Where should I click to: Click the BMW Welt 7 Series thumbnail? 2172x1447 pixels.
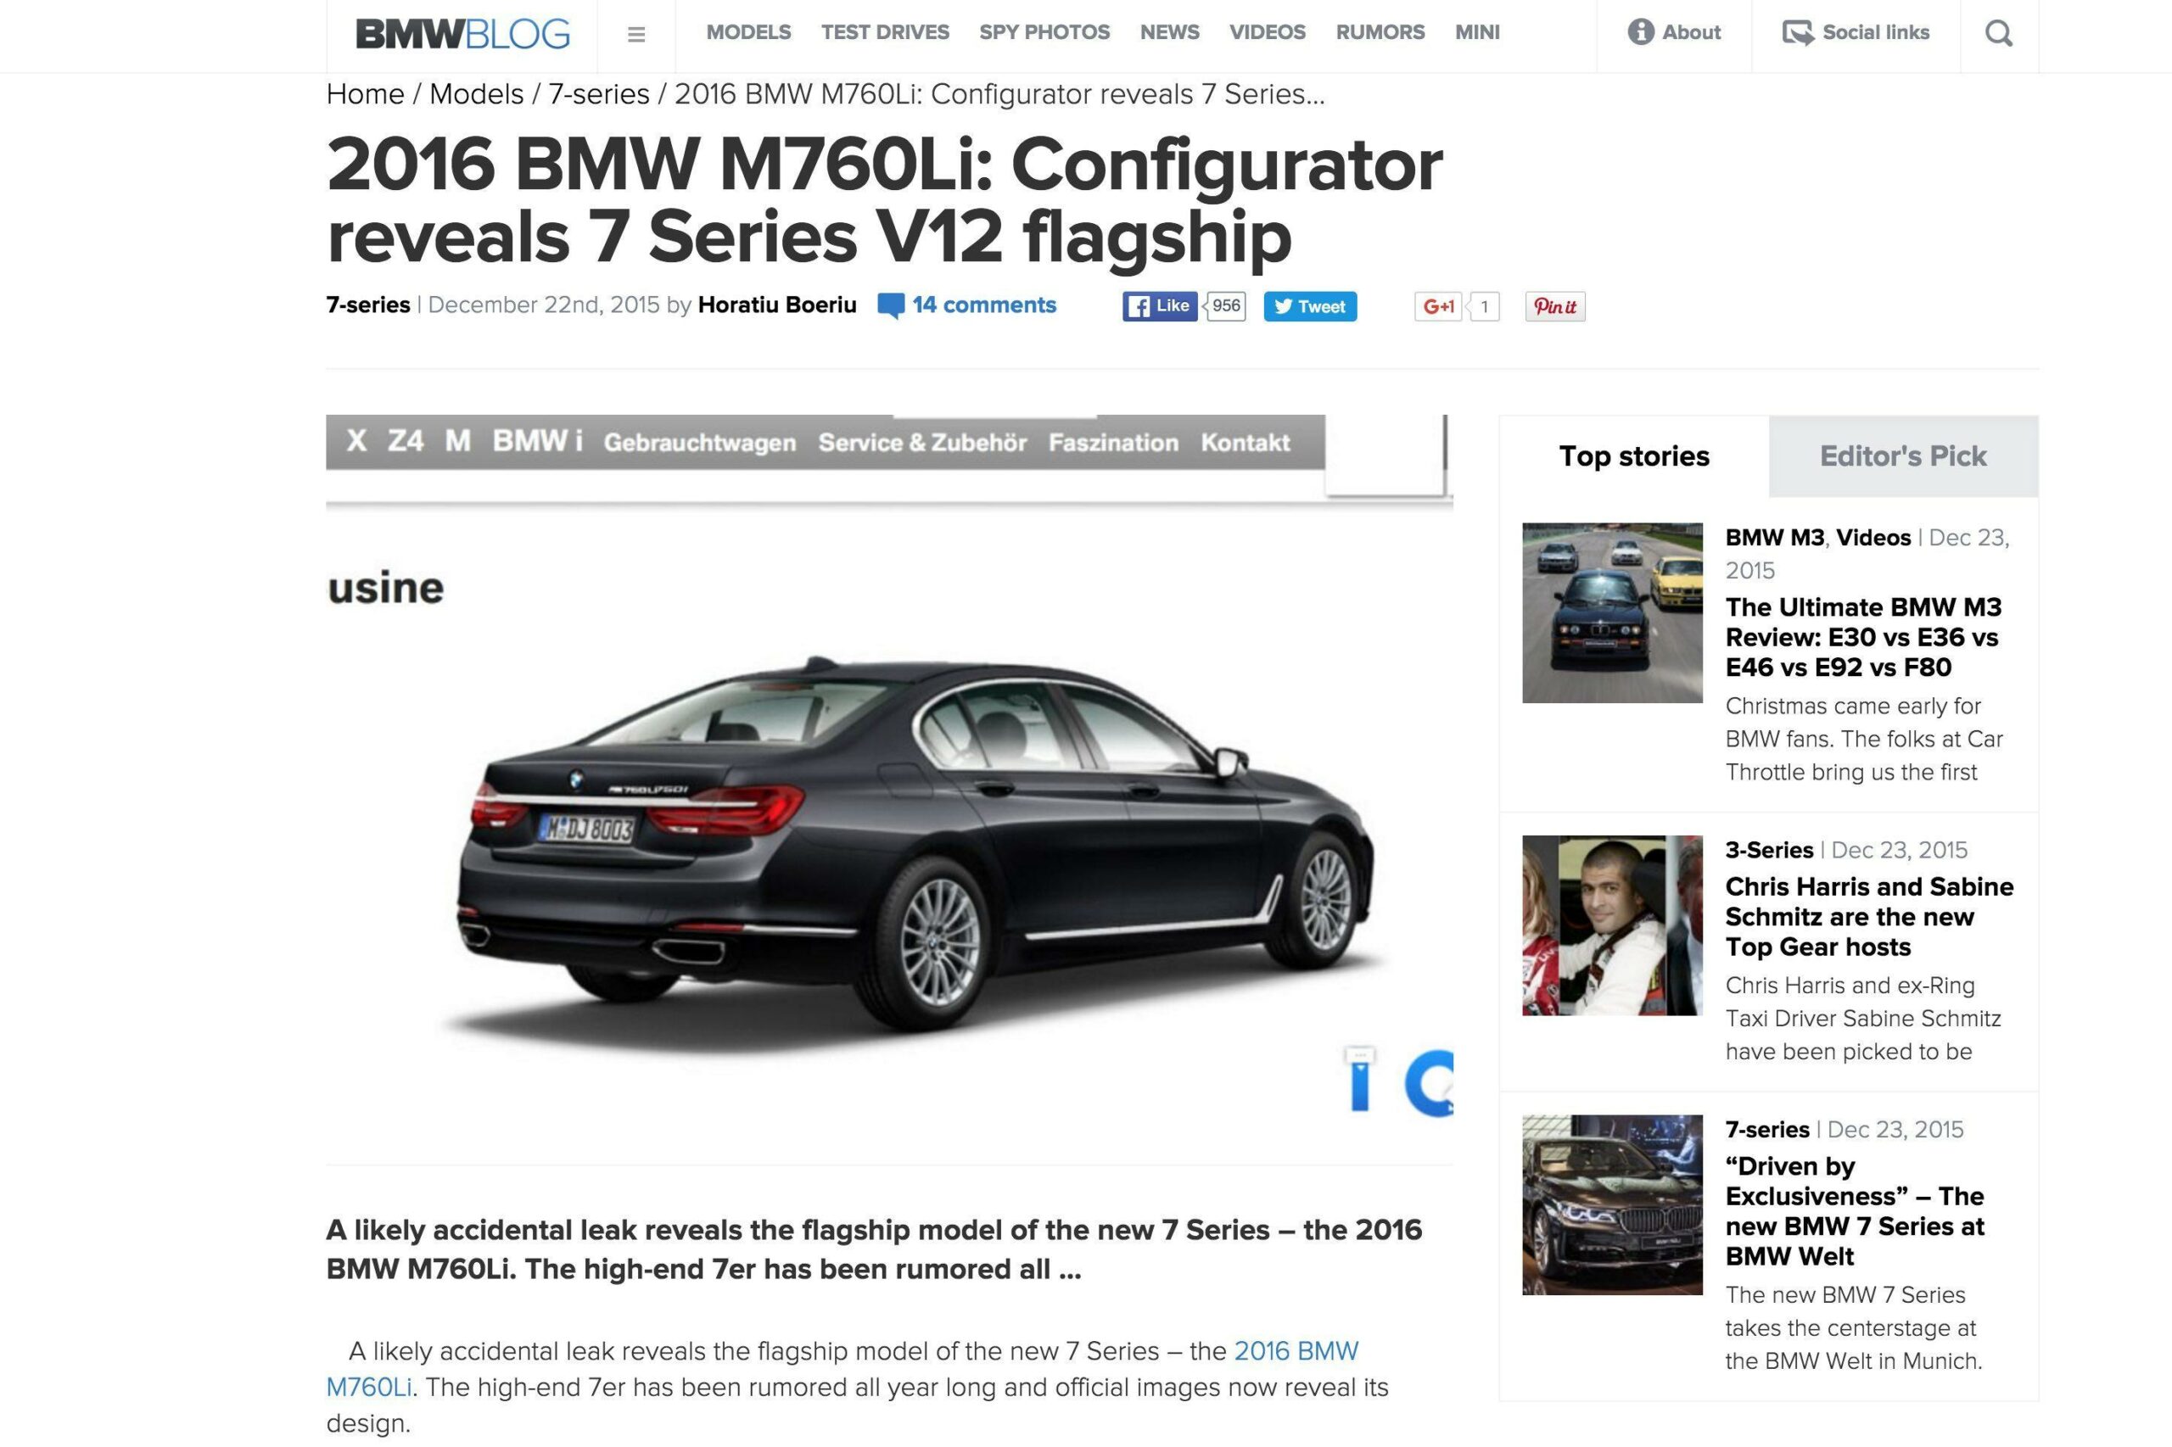[x=1612, y=1204]
